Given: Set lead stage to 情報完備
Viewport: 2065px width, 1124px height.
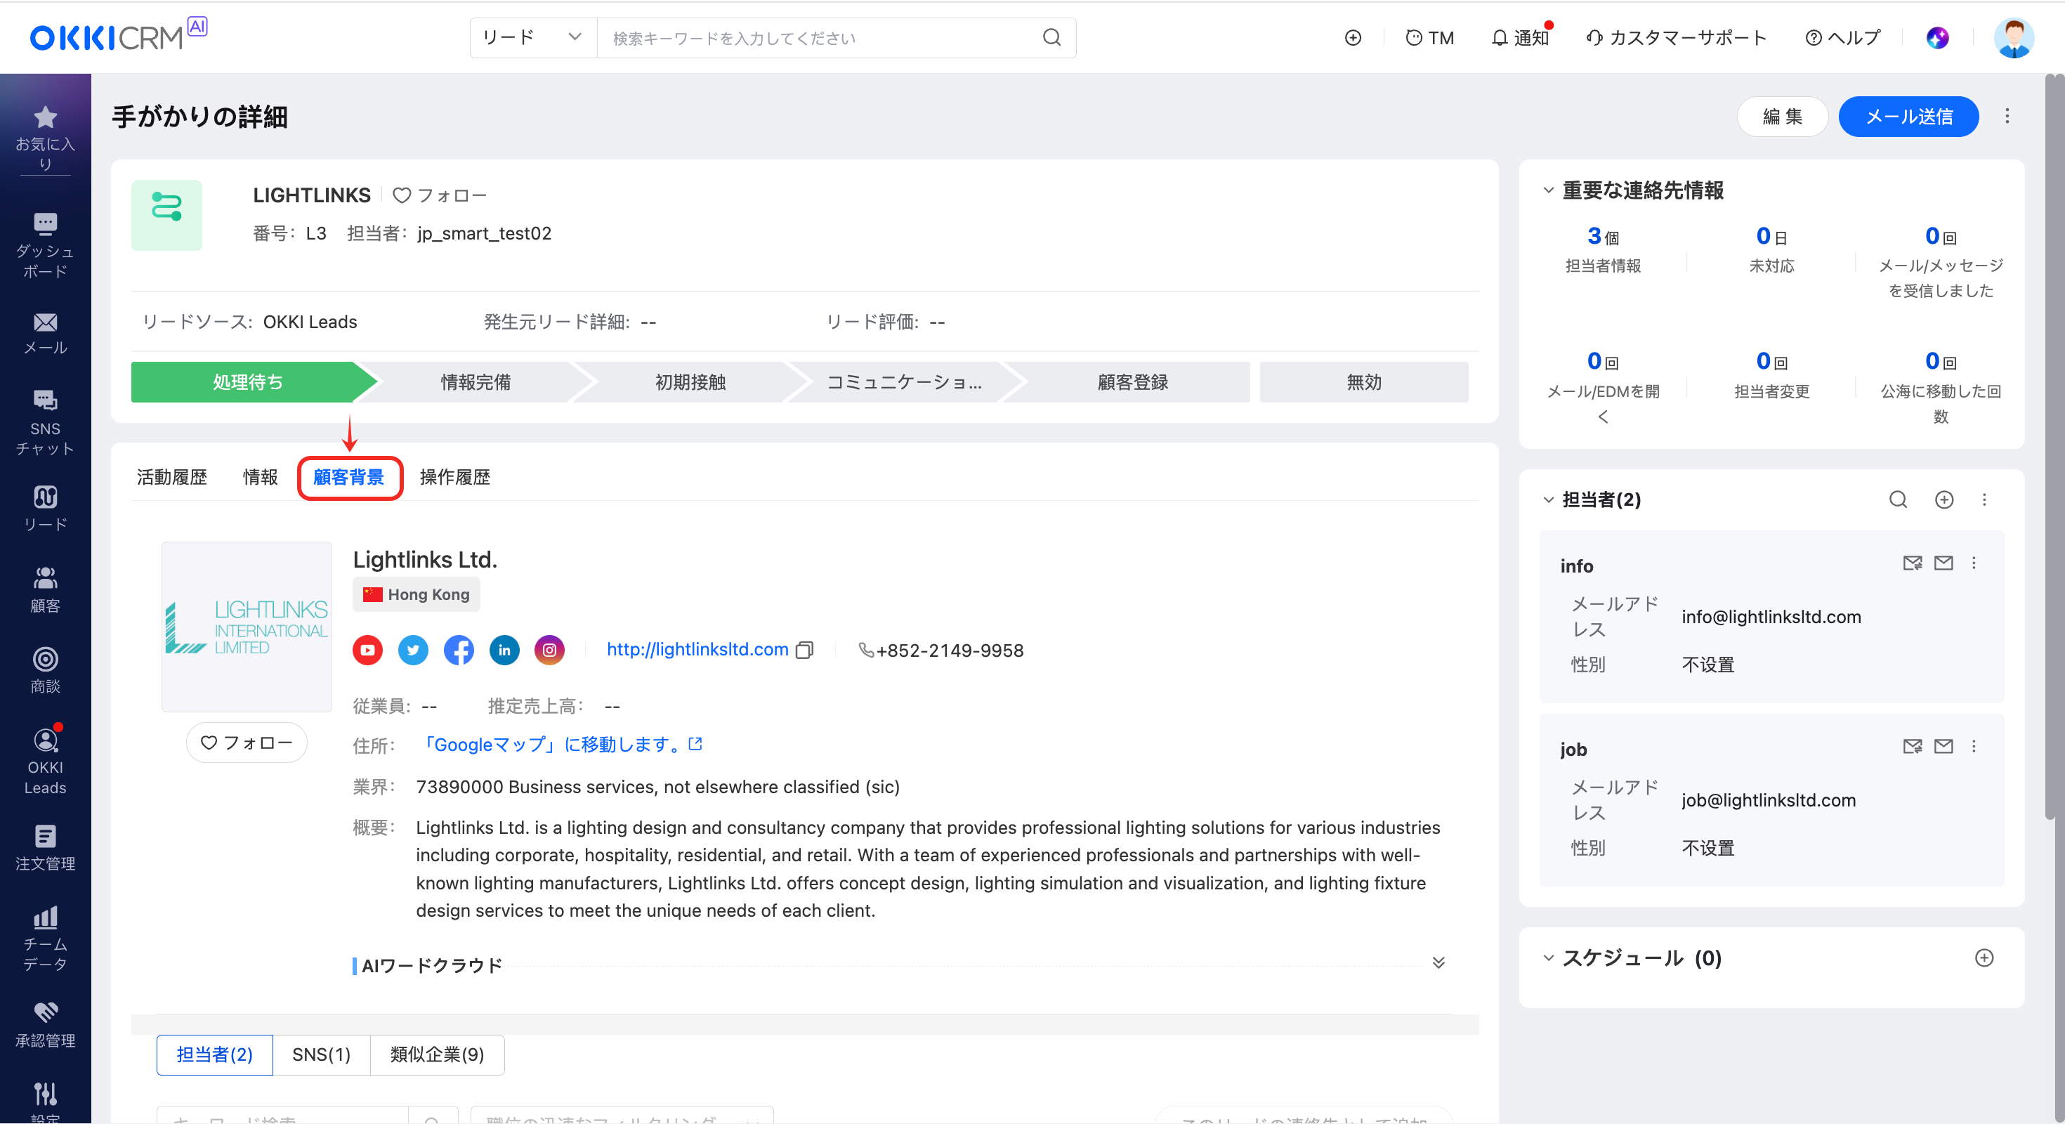Looking at the screenshot, I should point(476,382).
